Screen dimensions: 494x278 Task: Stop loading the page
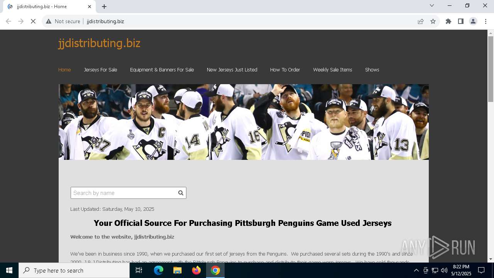tap(33, 21)
